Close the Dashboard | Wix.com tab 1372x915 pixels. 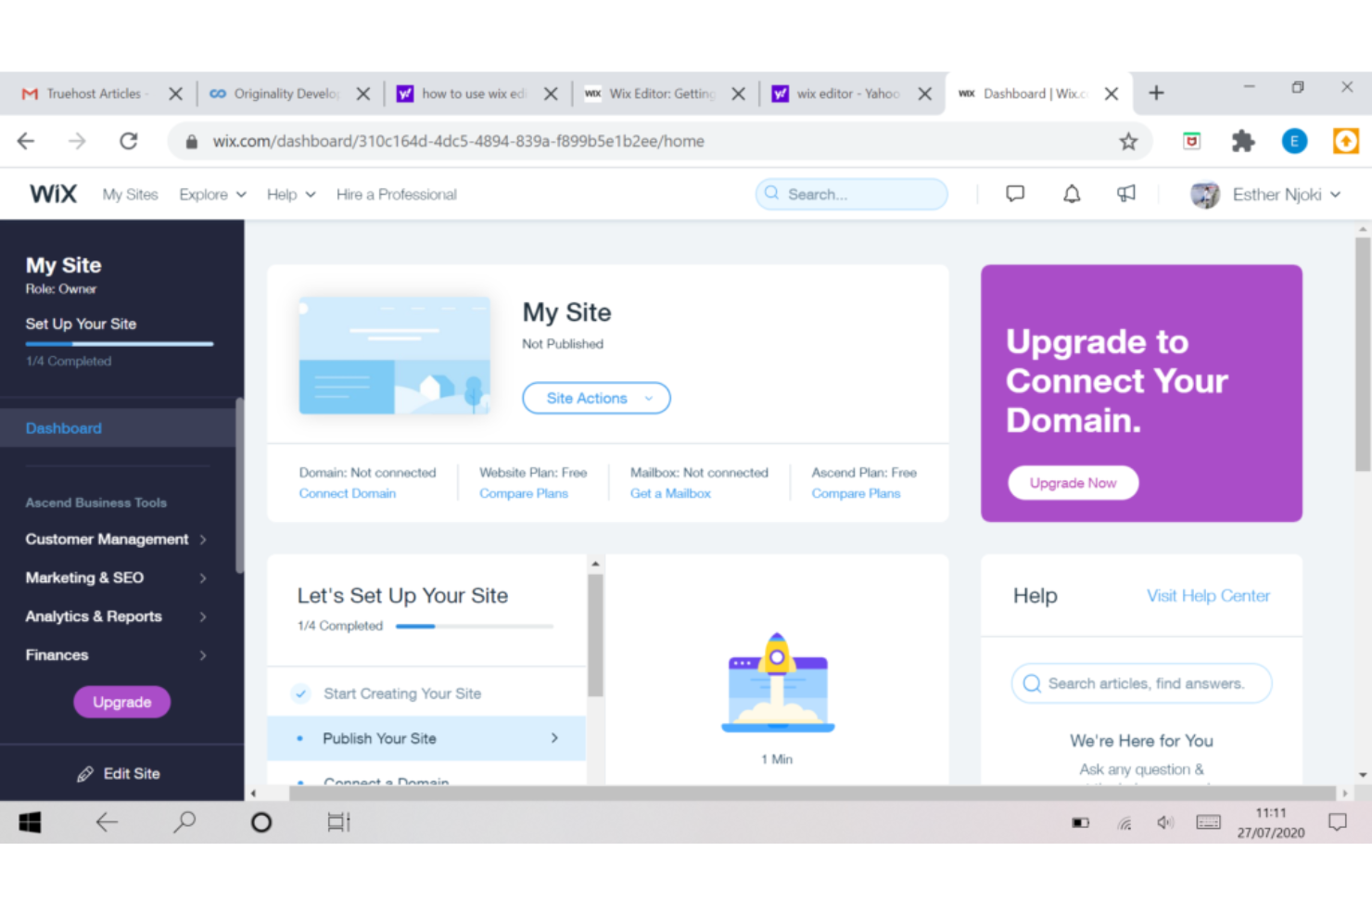(x=1112, y=93)
